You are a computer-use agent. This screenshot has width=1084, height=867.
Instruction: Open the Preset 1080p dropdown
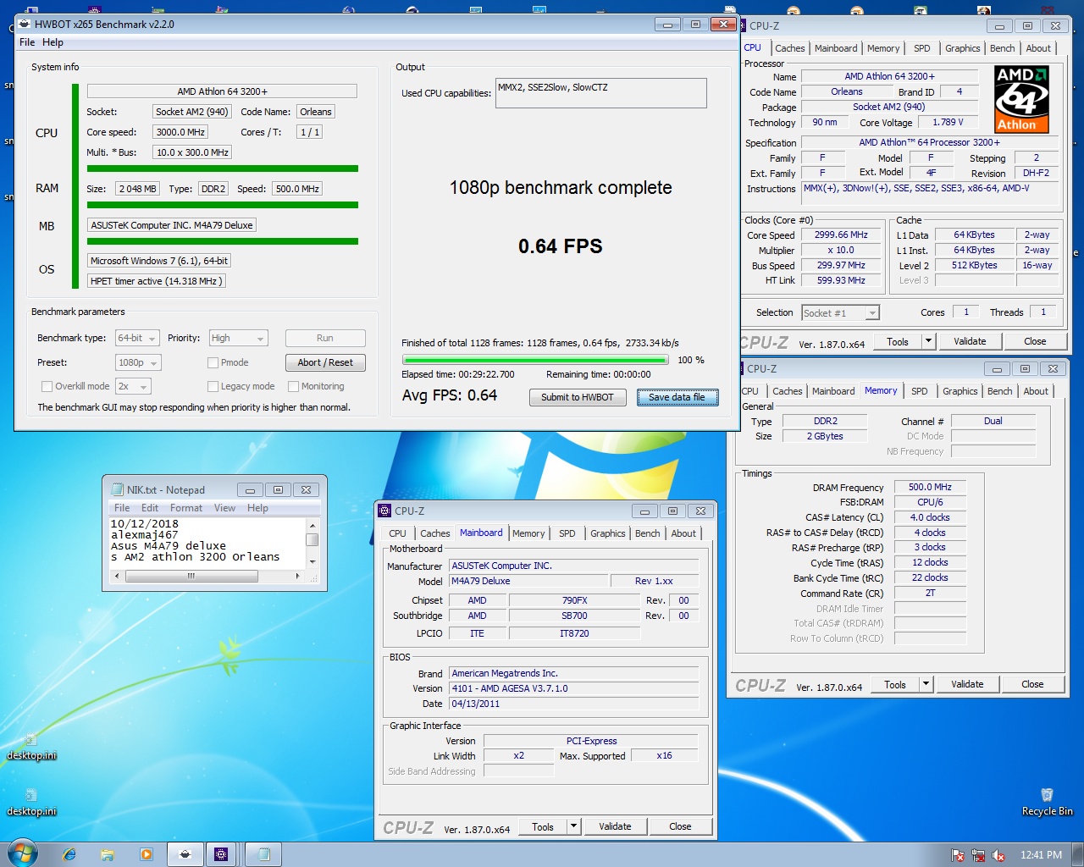click(138, 362)
